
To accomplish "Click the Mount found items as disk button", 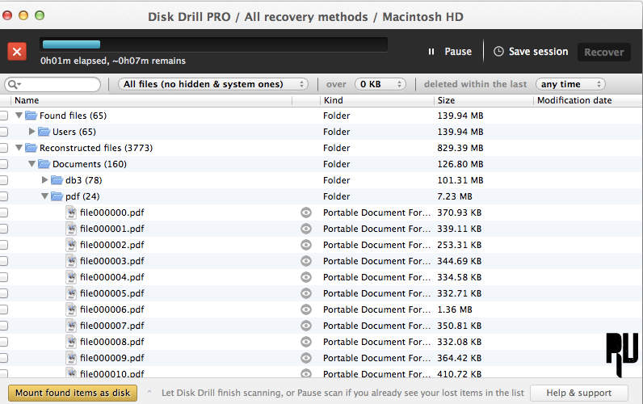I will click(73, 393).
